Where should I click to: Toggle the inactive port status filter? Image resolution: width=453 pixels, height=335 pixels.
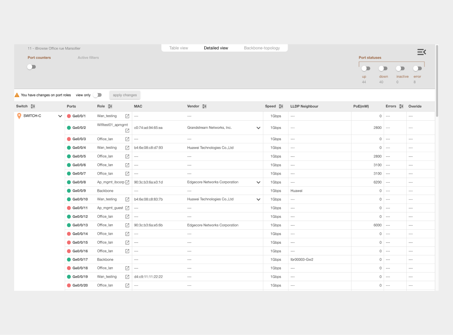coord(400,68)
